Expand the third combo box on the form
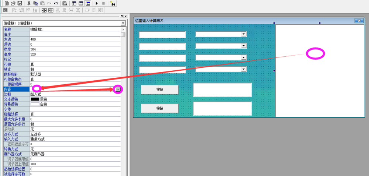Viewport: 369px width, 176px height. point(244,57)
